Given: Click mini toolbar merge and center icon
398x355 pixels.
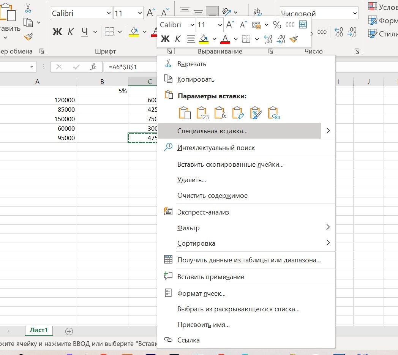Looking at the screenshot, I should [303, 25].
